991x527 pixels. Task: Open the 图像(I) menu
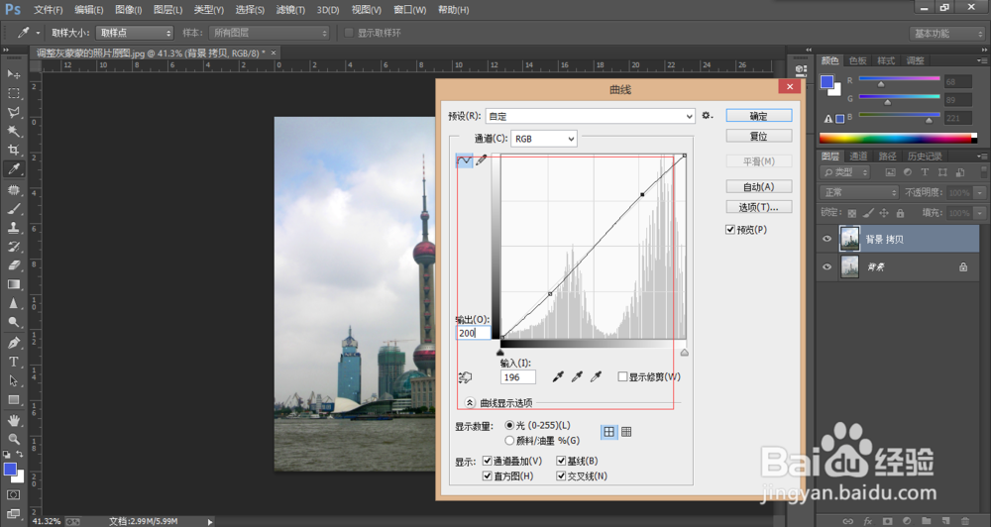tap(128, 10)
